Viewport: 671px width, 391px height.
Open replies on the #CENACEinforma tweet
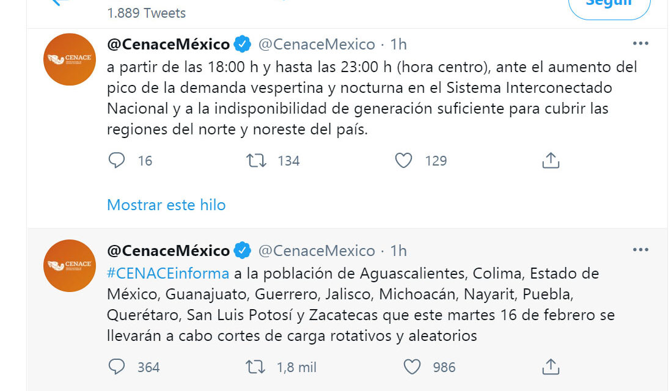point(117,367)
